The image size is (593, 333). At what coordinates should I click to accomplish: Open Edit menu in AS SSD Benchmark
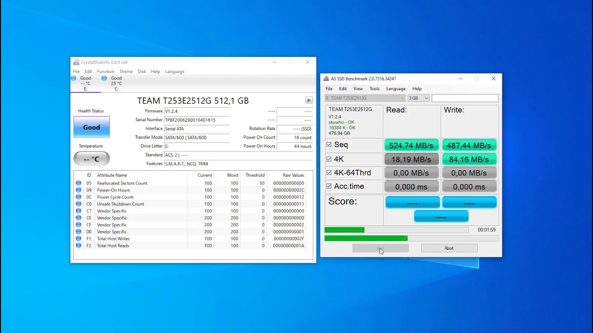(343, 89)
